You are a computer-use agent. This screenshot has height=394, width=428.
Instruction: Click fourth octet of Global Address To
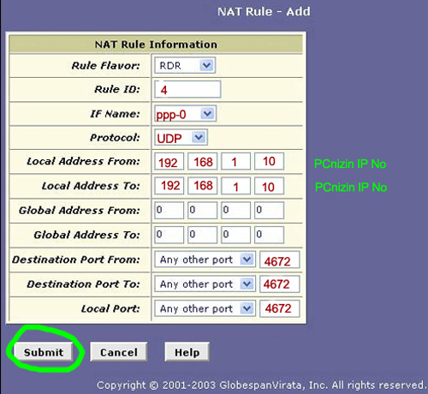pos(269,235)
